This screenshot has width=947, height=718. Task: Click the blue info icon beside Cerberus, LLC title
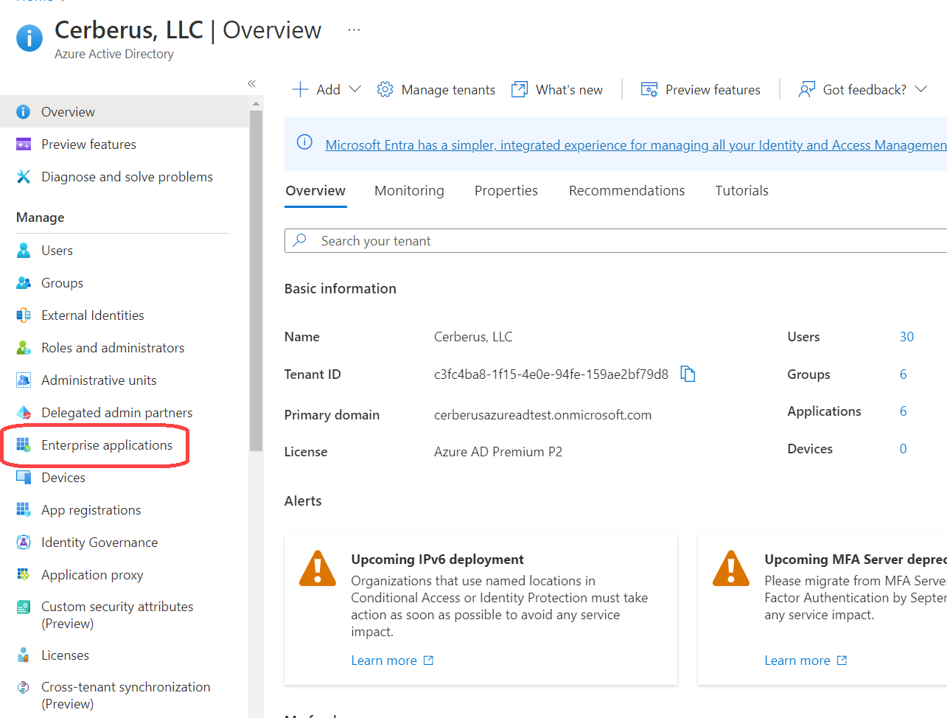point(29,38)
